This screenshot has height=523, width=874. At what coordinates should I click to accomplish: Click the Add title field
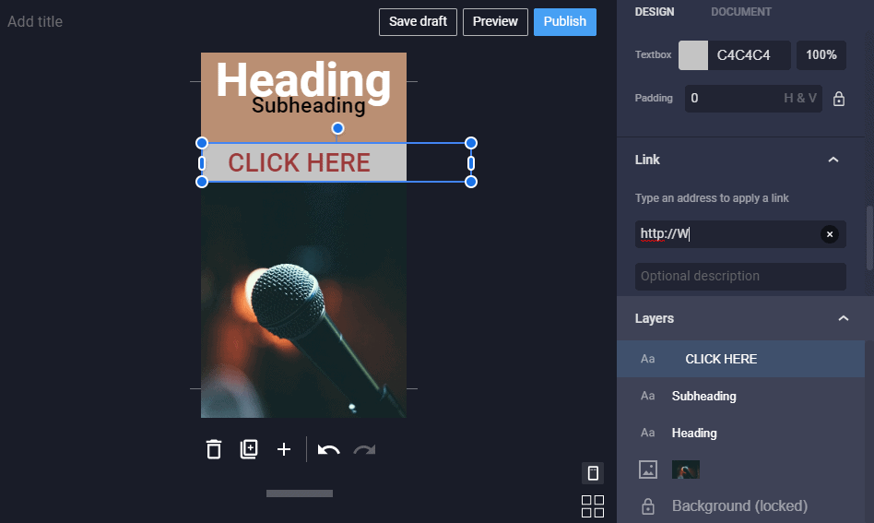35,22
